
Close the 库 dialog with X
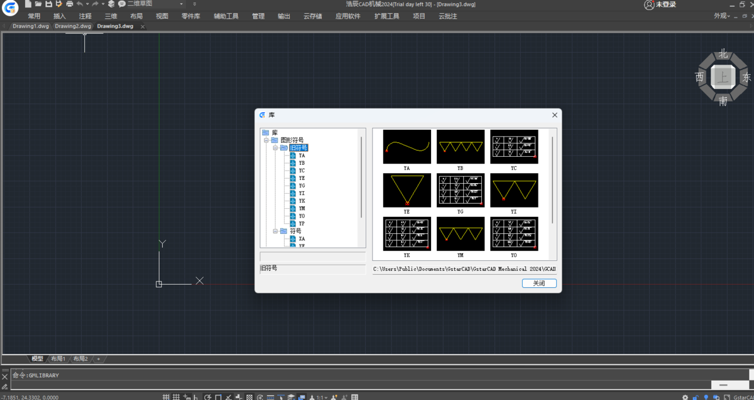[x=555, y=115]
